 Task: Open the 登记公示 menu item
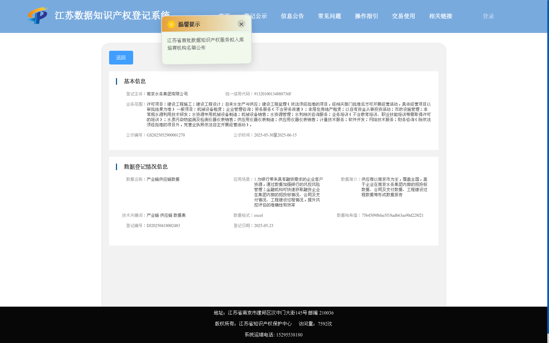[x=255, y=16]
